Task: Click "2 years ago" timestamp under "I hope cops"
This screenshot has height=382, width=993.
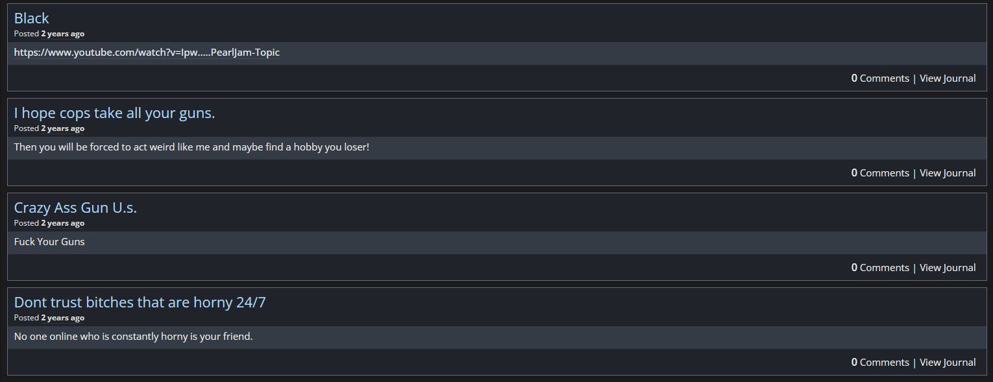Action: 63,128
